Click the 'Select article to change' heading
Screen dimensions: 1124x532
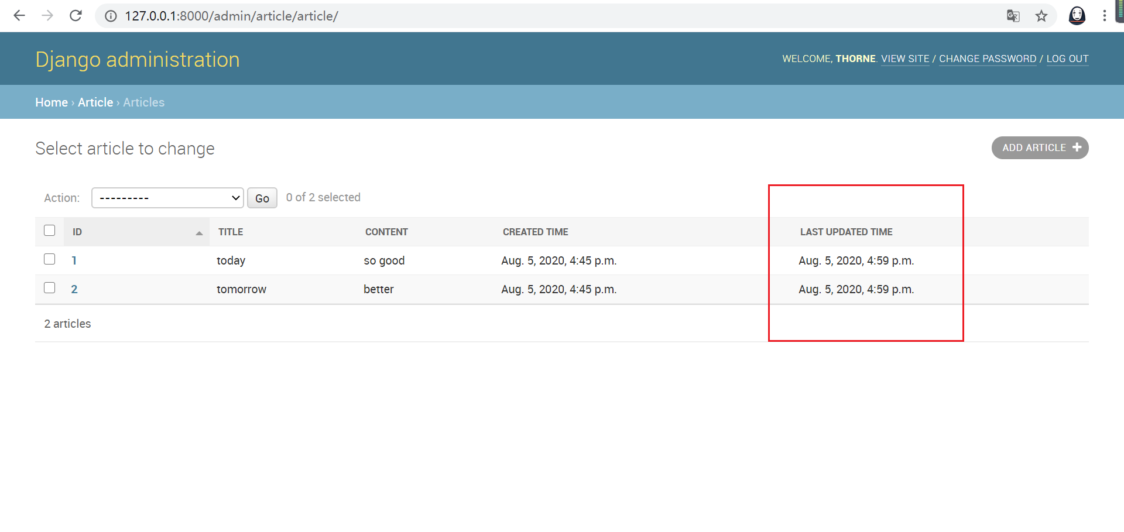click(x=125, y=149)
